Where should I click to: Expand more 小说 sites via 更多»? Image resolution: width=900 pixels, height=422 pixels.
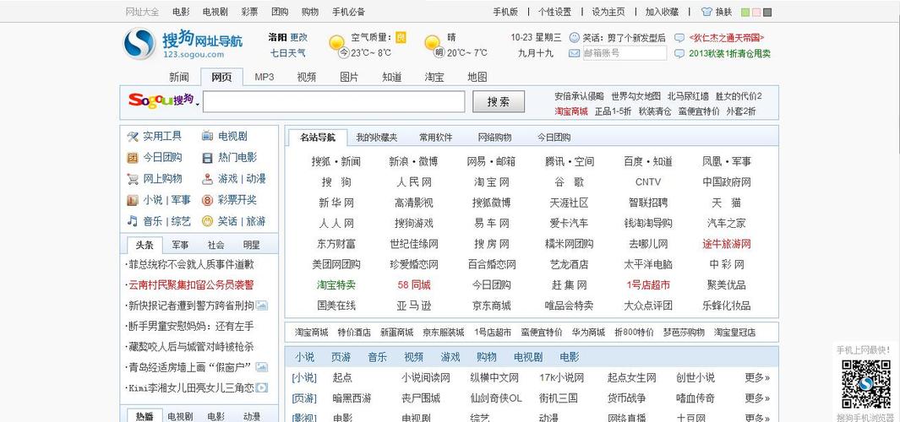point(756,377)
